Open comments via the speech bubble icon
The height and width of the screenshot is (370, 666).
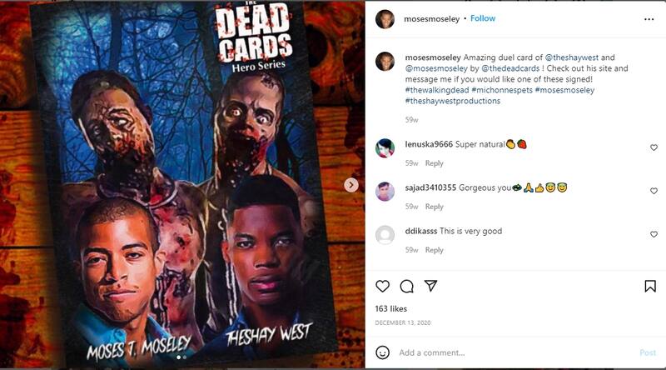(406, 286)
